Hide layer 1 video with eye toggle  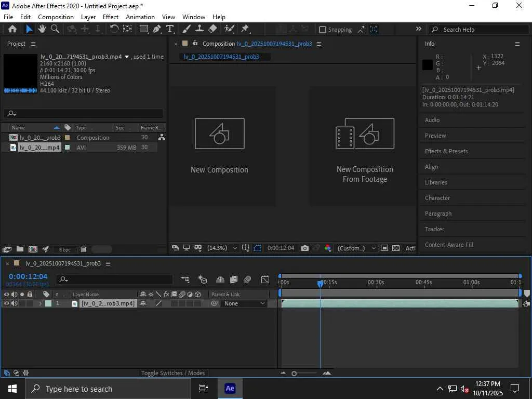[7, 303]
